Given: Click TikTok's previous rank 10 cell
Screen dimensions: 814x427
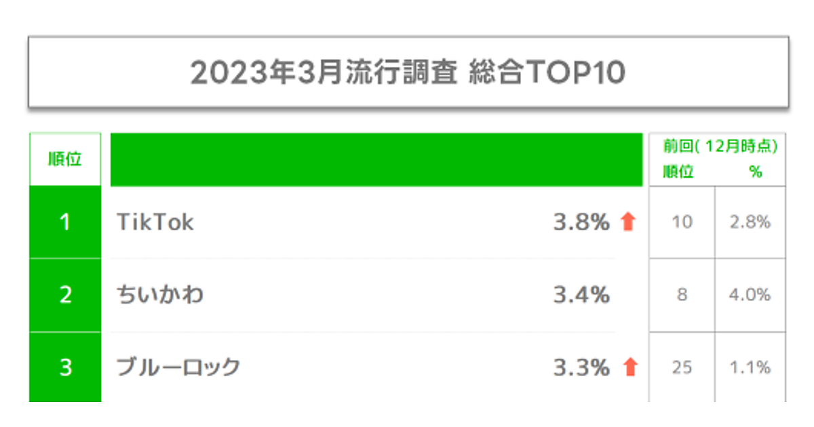Looking at the screenshot, I should (682, 222).
